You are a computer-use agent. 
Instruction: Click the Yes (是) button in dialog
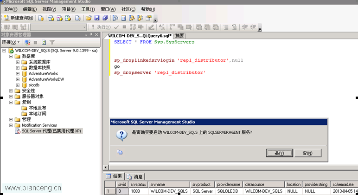279,153
